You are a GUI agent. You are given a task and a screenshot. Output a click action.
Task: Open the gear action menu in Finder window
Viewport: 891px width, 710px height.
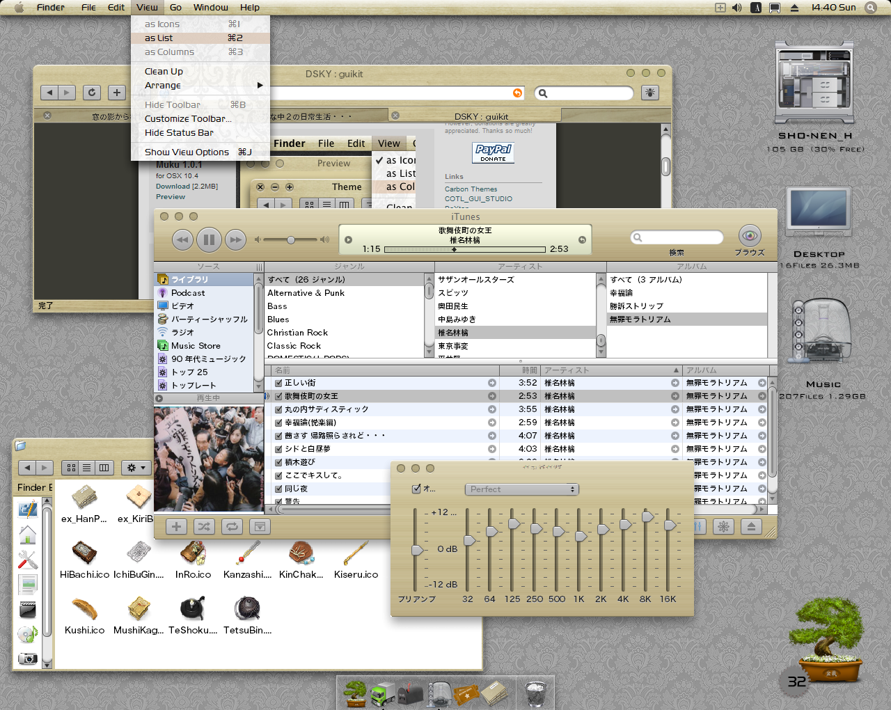click(x=135, y=468)
